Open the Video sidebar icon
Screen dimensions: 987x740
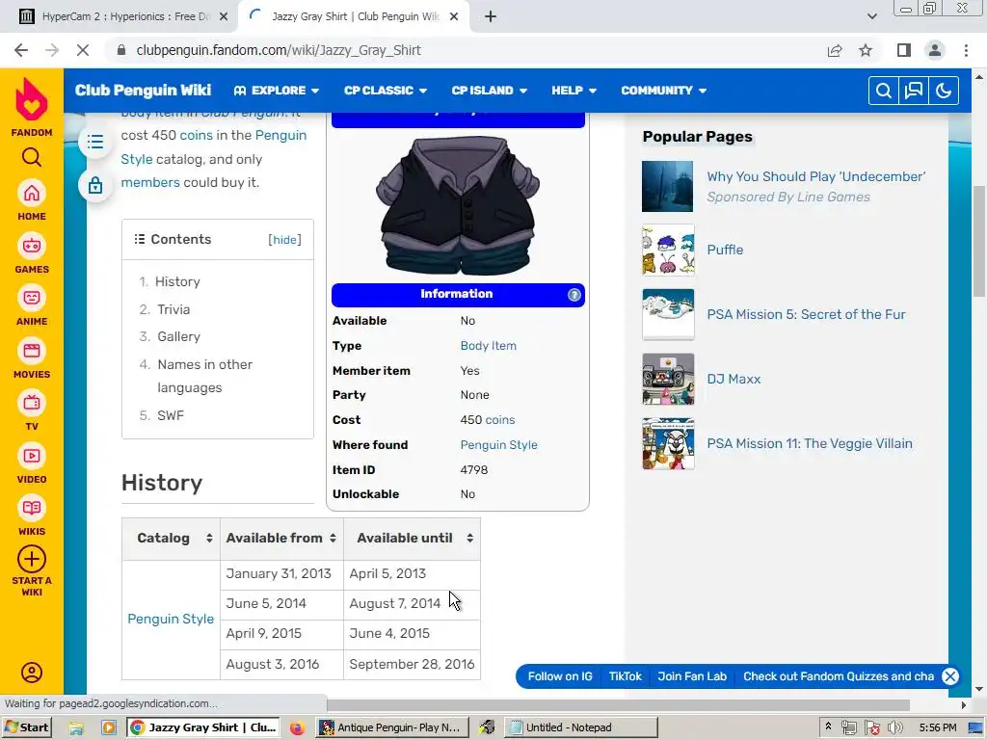click(x=32, y=456)
